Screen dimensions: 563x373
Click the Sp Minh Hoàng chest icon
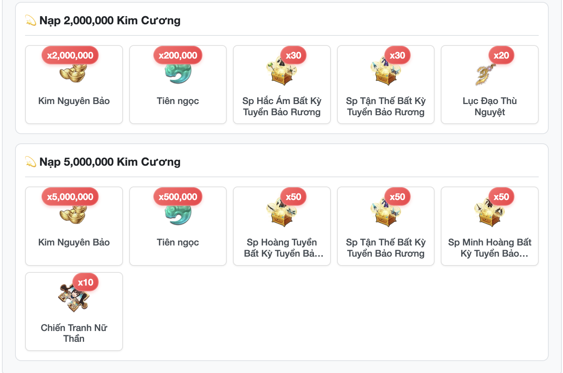490,212
